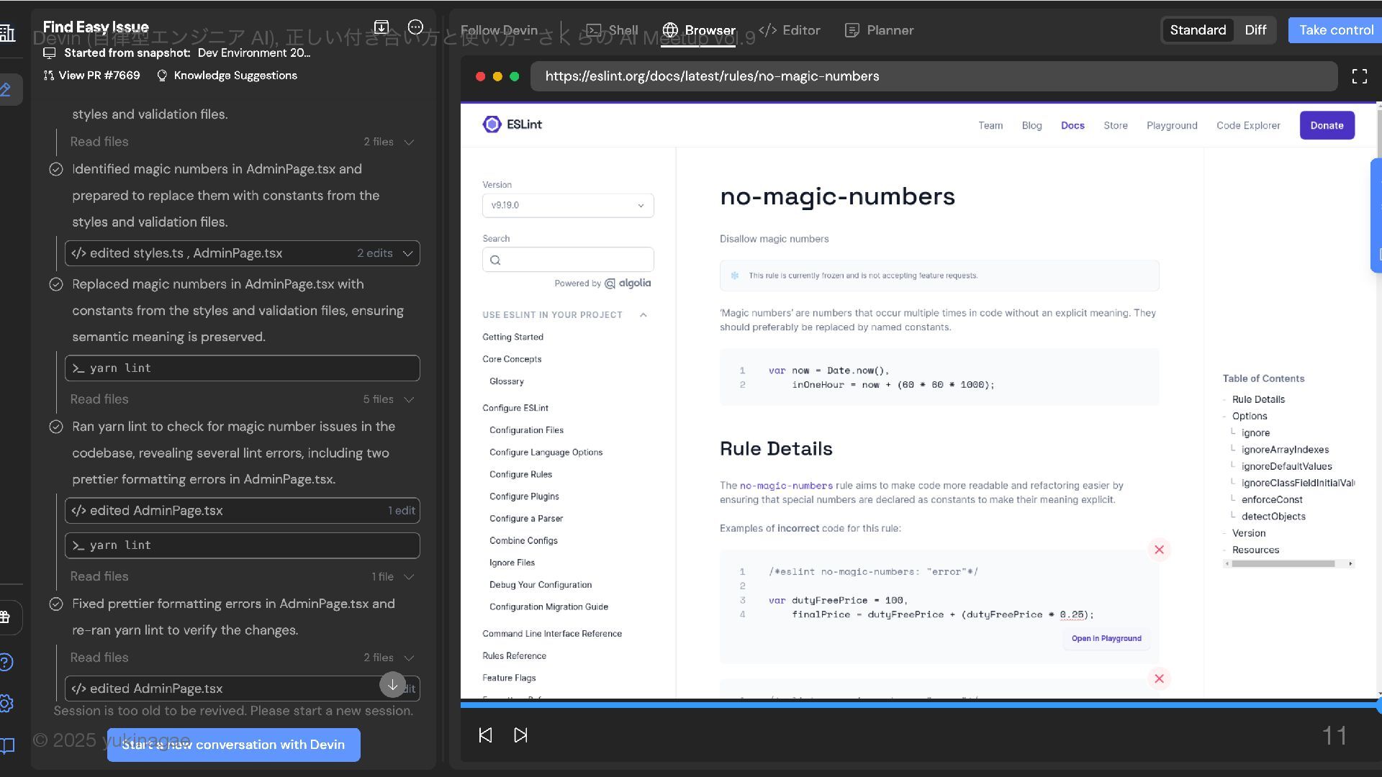This screenshot has width=1382, height=777.
Task: Click the fullscreen expand icon
Action: pyautogui.click(x=1359, y=76)
